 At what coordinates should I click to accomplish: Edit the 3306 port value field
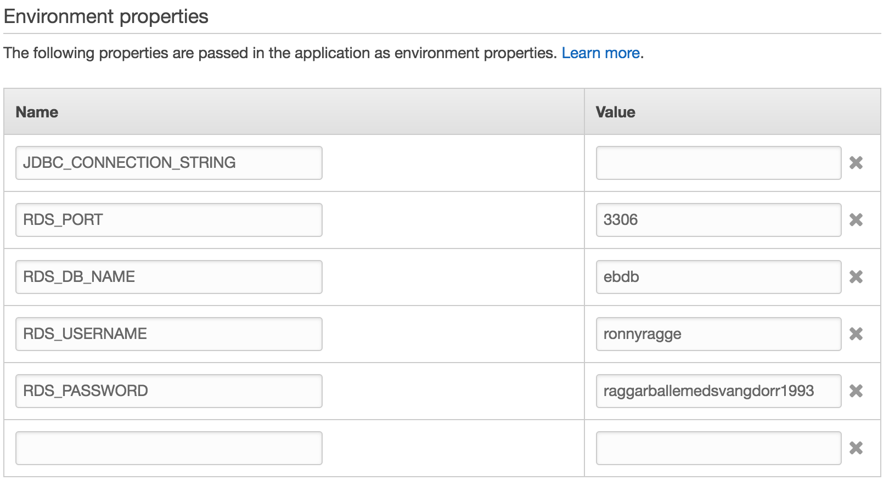[x=718, y=220]
